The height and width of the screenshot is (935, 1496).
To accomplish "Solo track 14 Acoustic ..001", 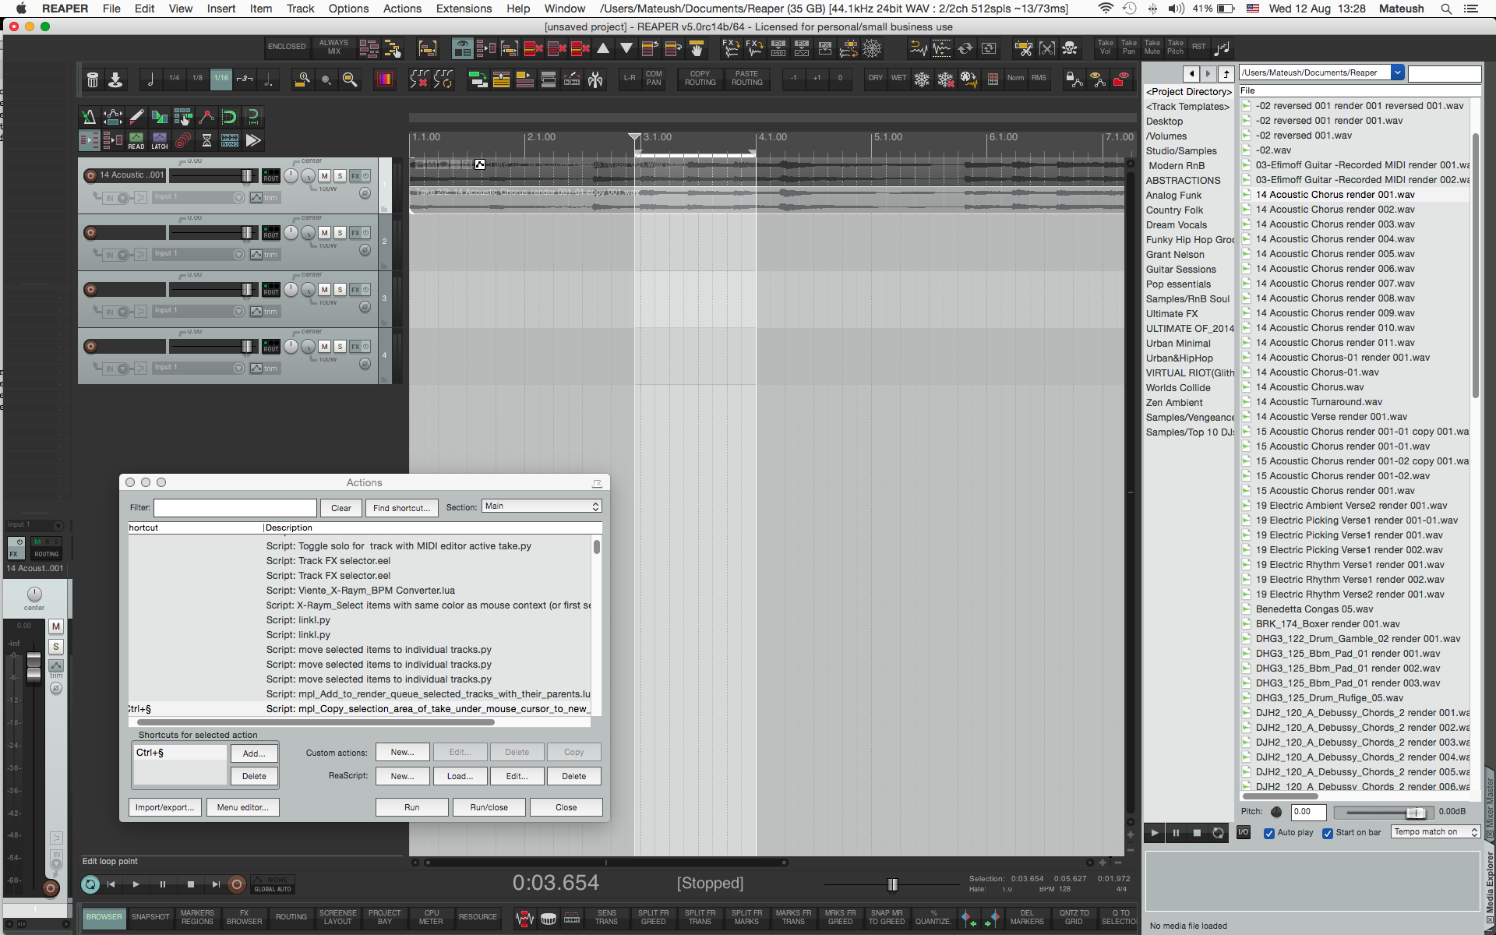I will tap(340, 176).
